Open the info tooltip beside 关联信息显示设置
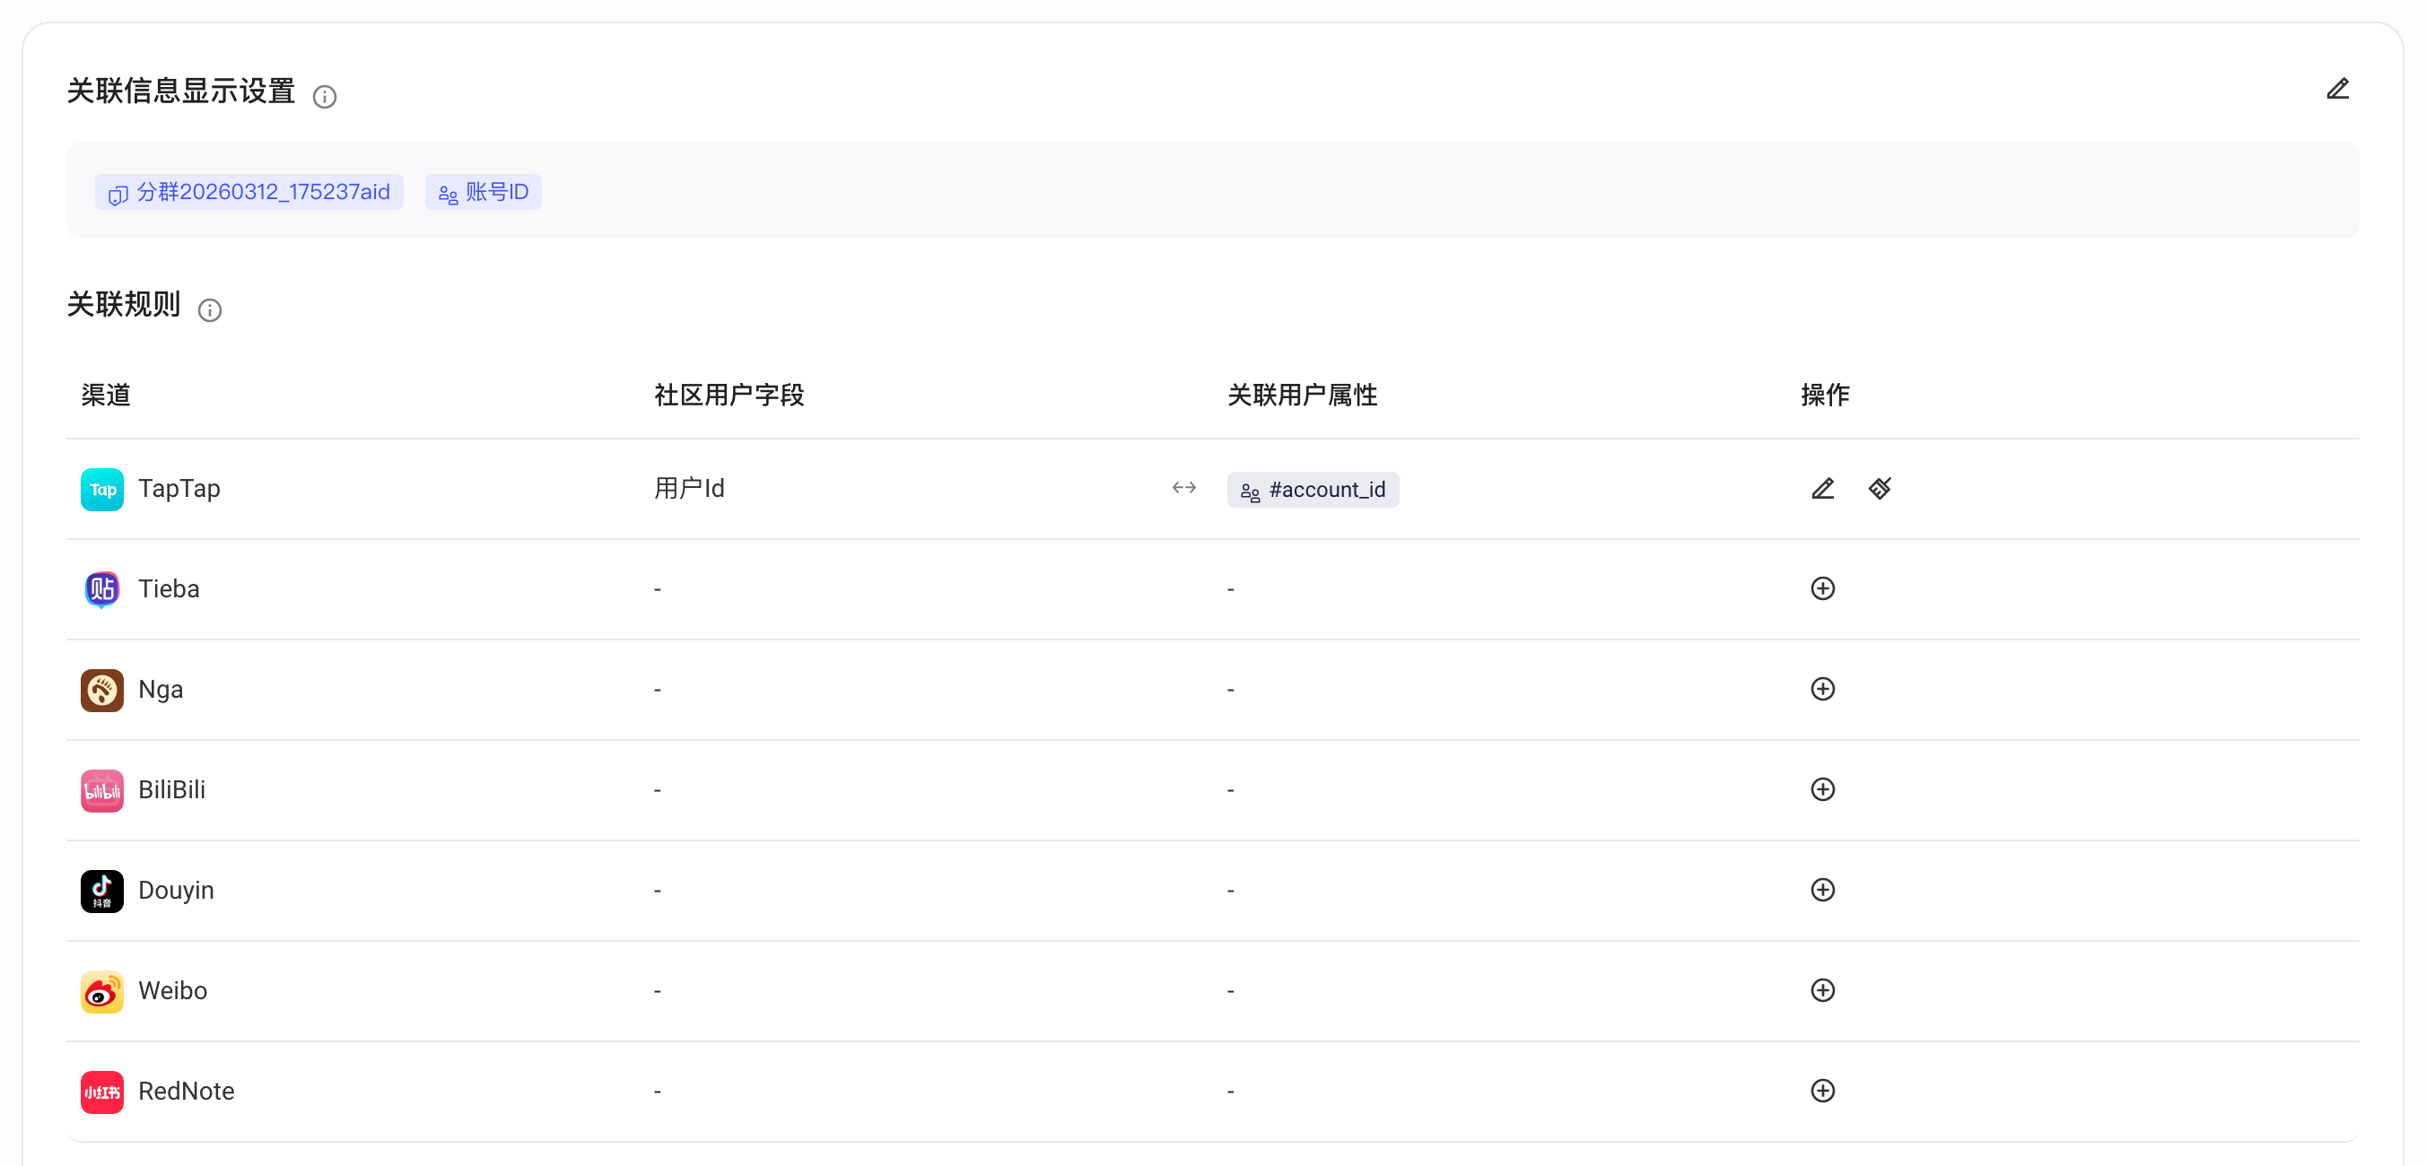The image size is (2426, 1166). (325, 96)
